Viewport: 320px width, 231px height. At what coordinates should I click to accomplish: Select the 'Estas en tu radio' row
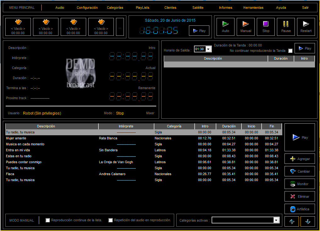tap(144, 156)
